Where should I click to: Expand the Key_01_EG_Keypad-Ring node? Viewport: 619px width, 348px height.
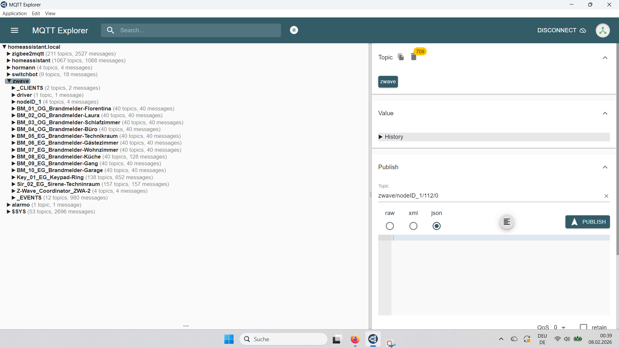[x=14, y=178]
